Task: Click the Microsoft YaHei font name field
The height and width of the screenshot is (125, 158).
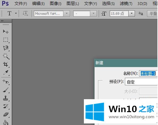Action: [x=49, y=14]
